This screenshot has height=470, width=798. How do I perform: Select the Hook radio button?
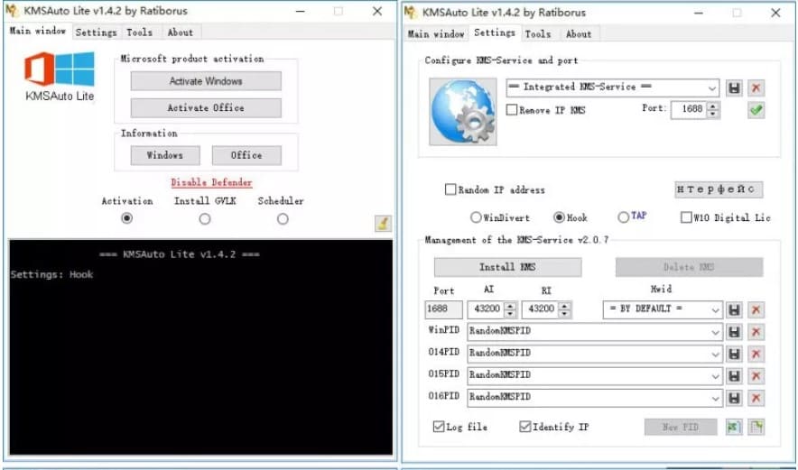(559, 217)
